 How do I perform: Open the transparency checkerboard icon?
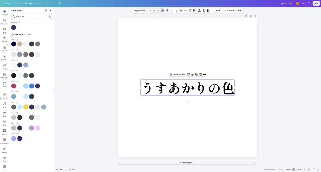(x=208, y=10)
